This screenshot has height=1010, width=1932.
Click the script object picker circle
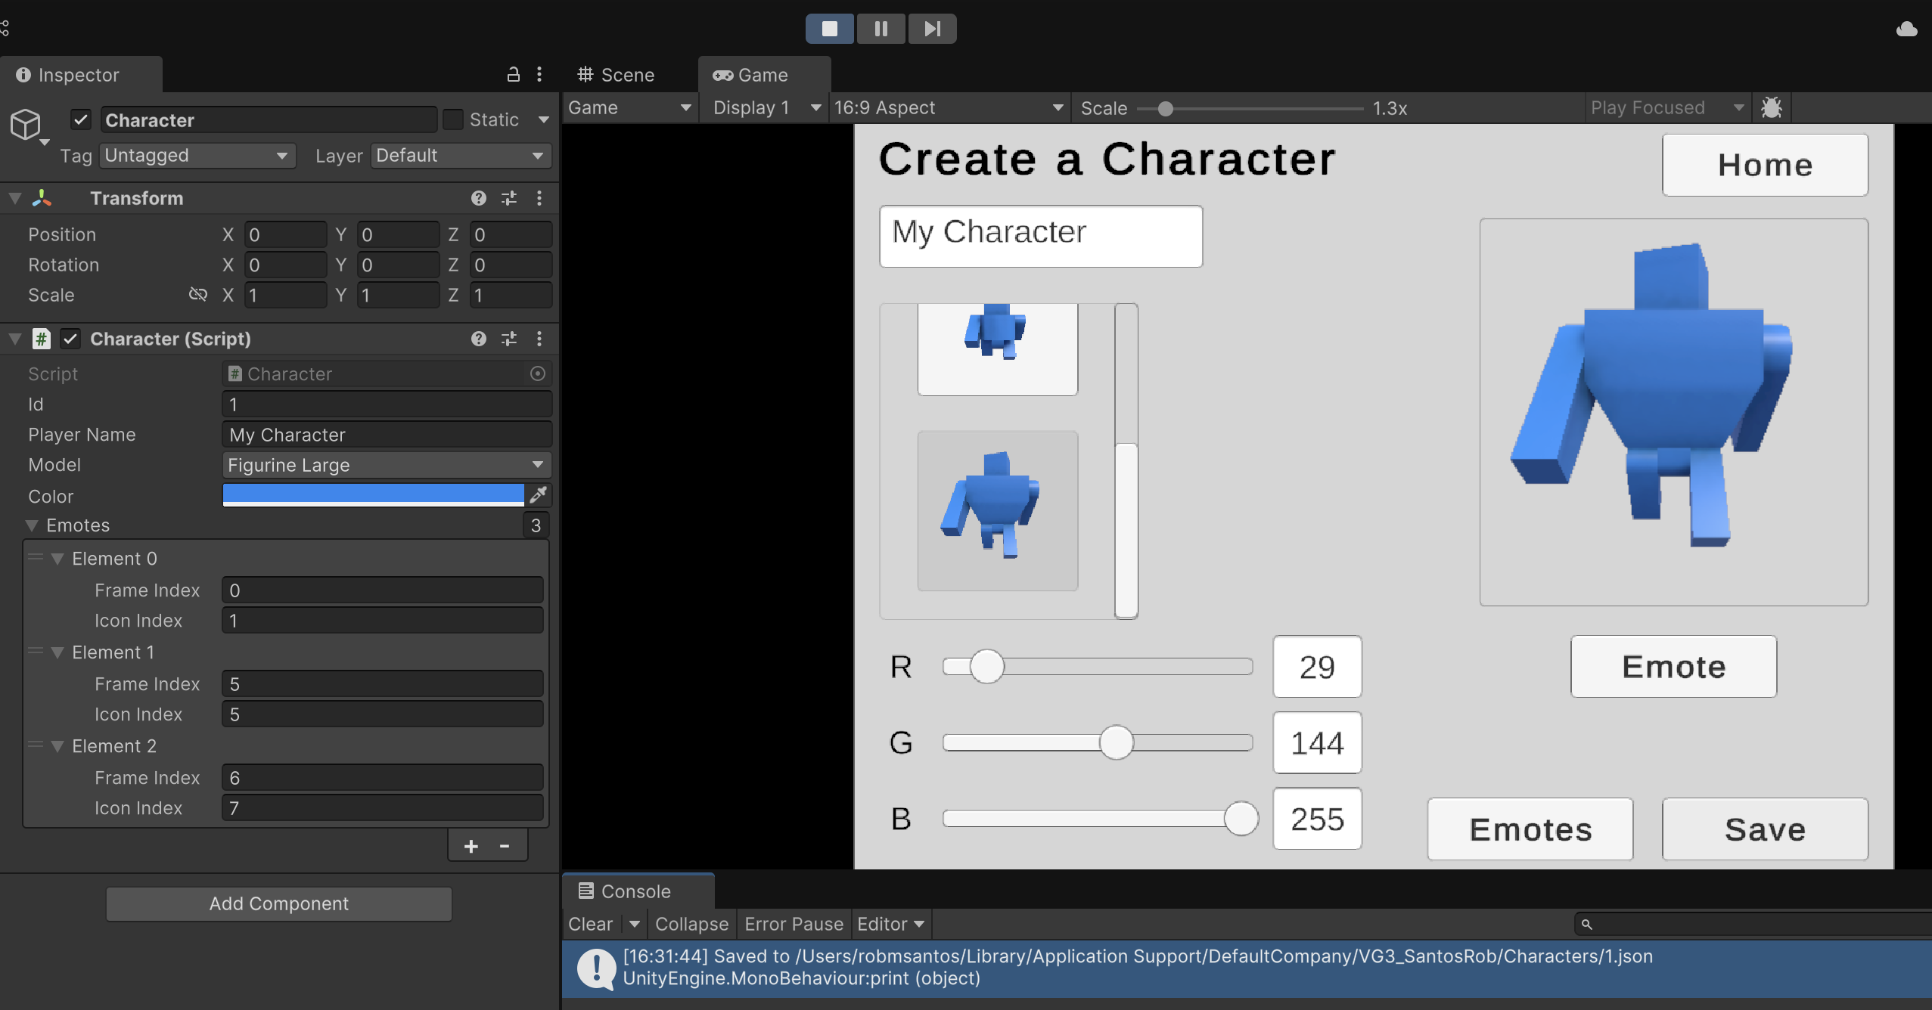pos(538,373)
